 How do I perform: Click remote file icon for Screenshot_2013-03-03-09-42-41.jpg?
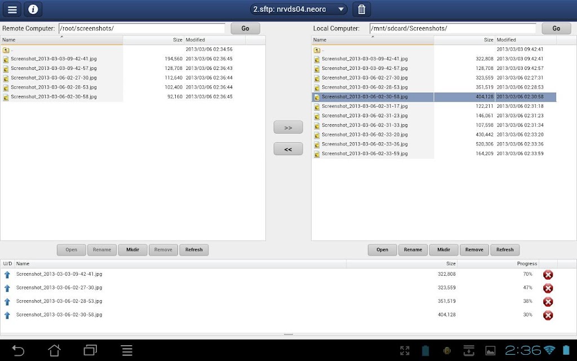(x=6, y=59)
